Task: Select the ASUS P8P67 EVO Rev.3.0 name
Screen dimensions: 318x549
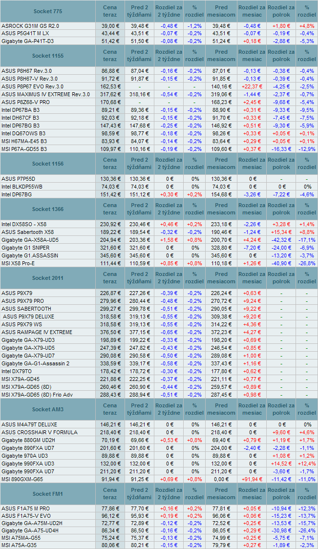Action: [x=33, y=86]
